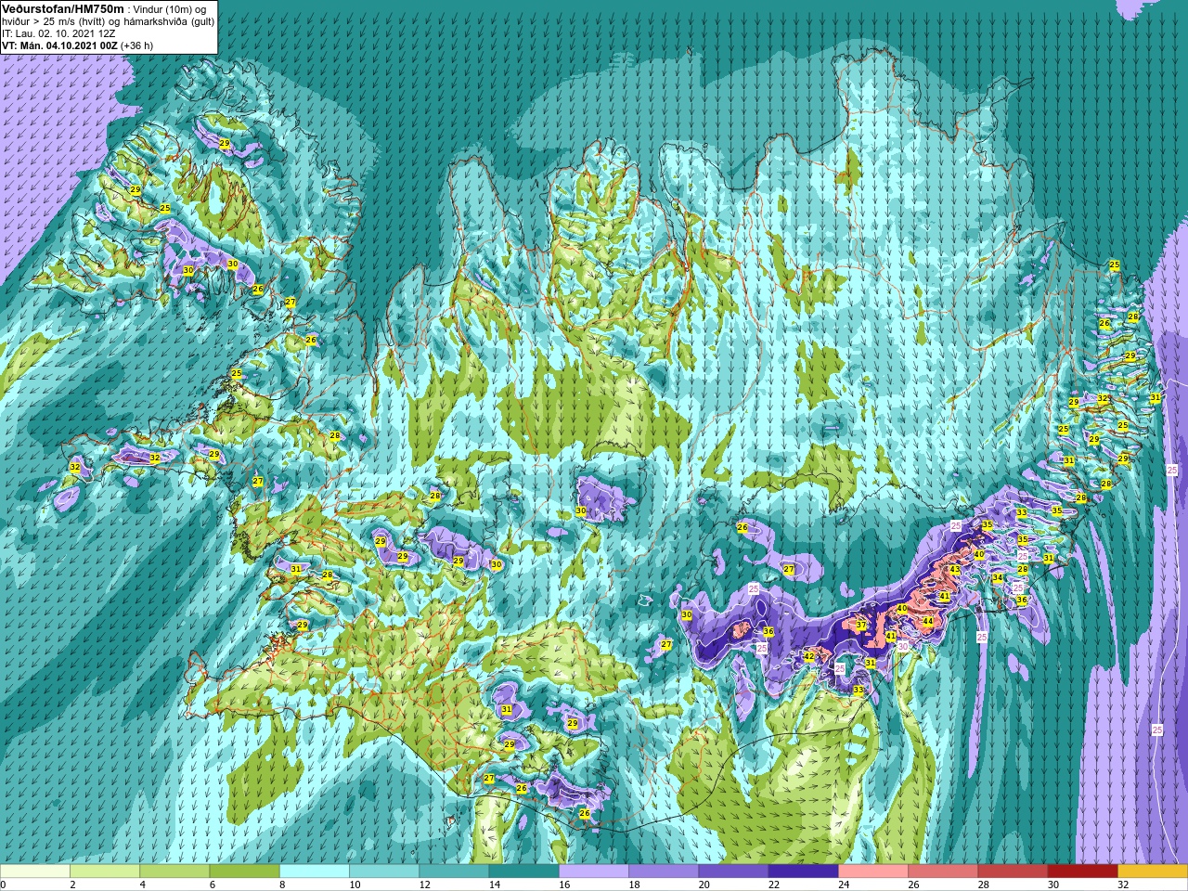
Task: Click the "8" label under the legend scale
Action: click(x=283, y=885)
